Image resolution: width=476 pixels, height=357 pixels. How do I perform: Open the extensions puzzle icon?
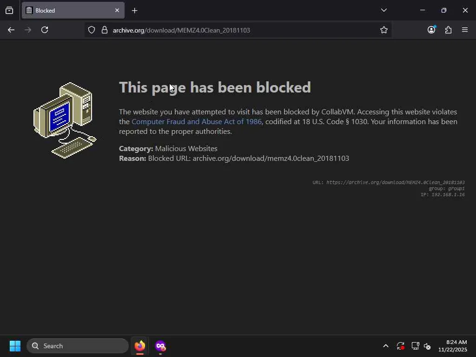pos(449,30)
